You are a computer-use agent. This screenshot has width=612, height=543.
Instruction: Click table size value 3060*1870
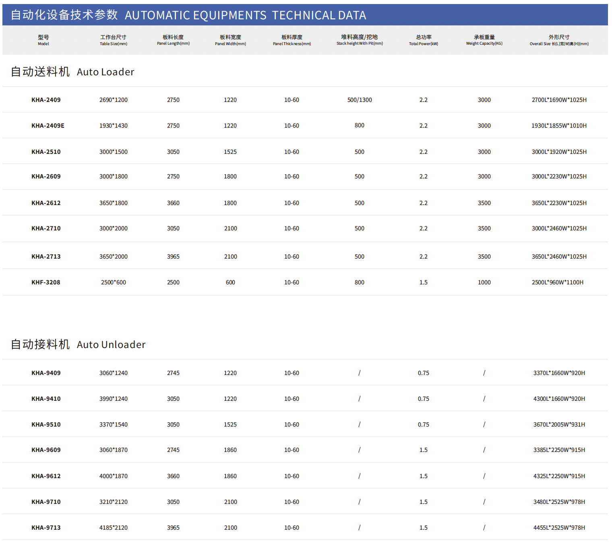point(114,450)
